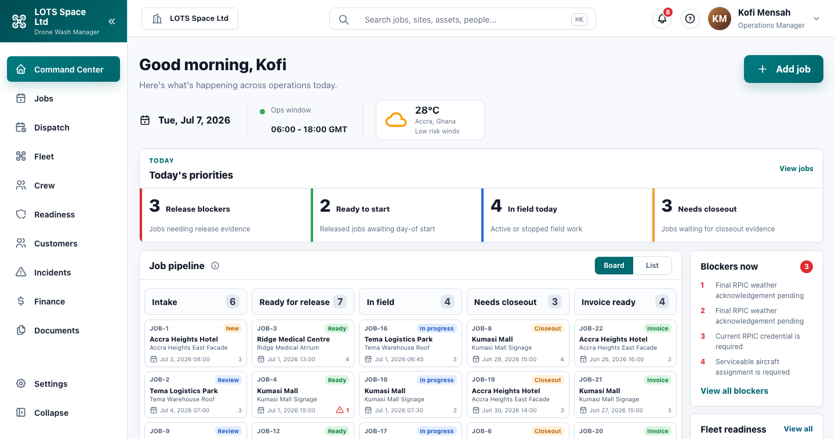Open the JOB-3 Ridge Medical Centre card

coord(303,343)
